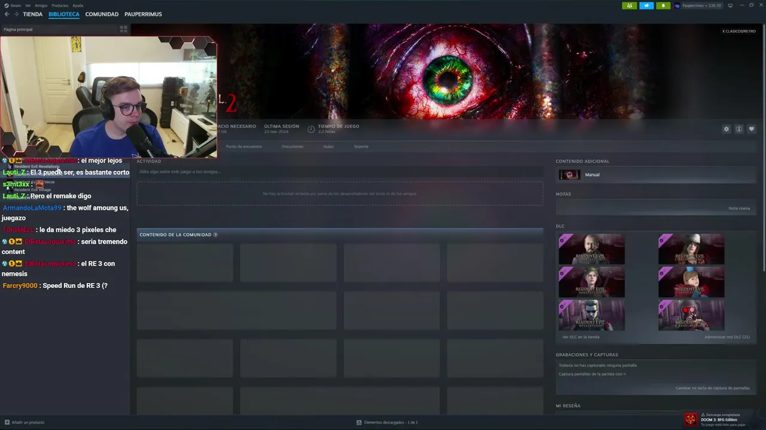
Task: Open downloads status Elementos descargados
Action: [x=391, y=422]
